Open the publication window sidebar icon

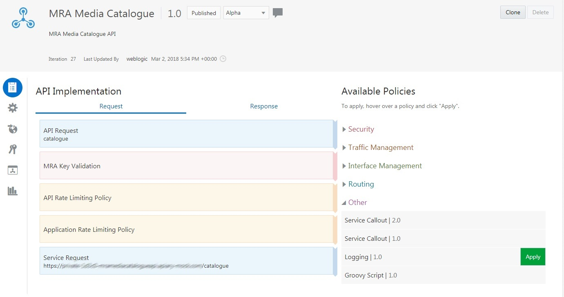point(13,170)
